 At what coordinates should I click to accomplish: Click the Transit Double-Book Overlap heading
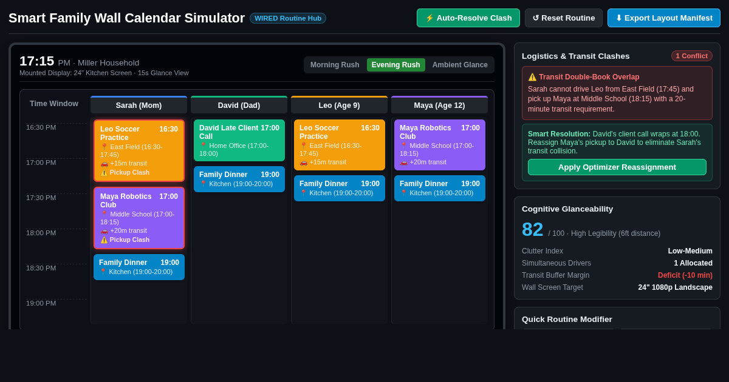589,77
